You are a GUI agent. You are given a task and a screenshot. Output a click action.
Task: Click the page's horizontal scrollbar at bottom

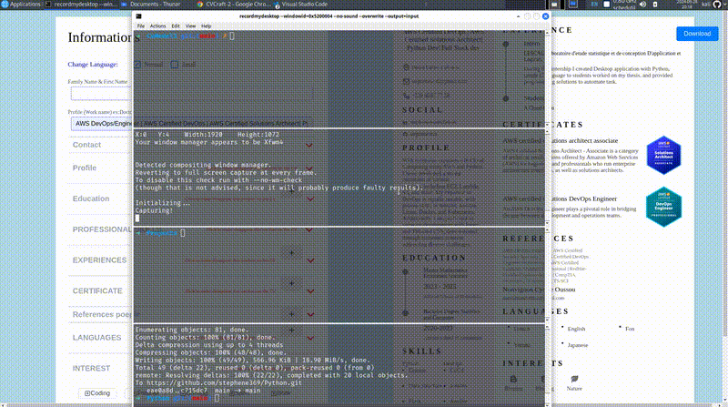[364, 405]
